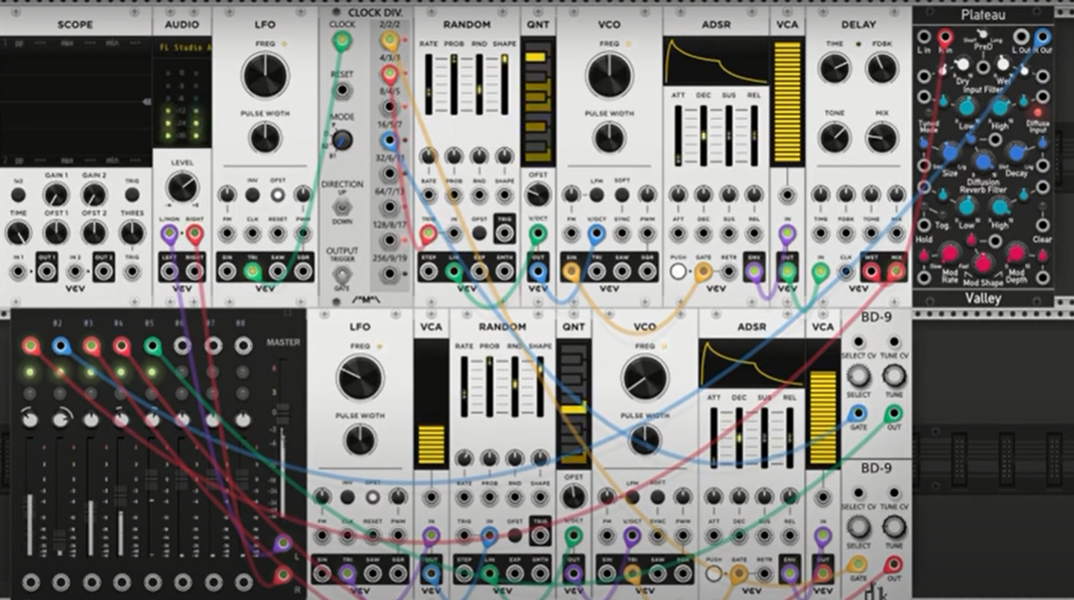Screen dimensions: 1074x600
Task: Click the DELAY module's MIX knob
Action: pyautogui.click(x=881, y=138)
